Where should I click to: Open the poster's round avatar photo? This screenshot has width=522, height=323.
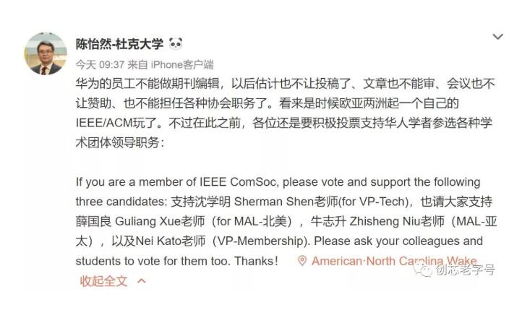tap(46, 53)
